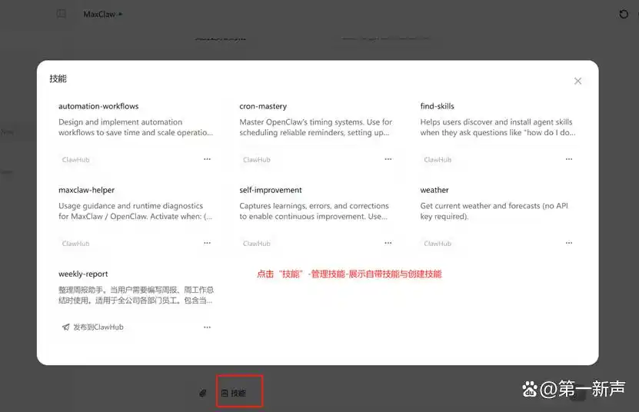Image resolution: width=639 pixels, height=412 pixels.
Task: Select the weekly-report skill title
Action: (83, 274)
